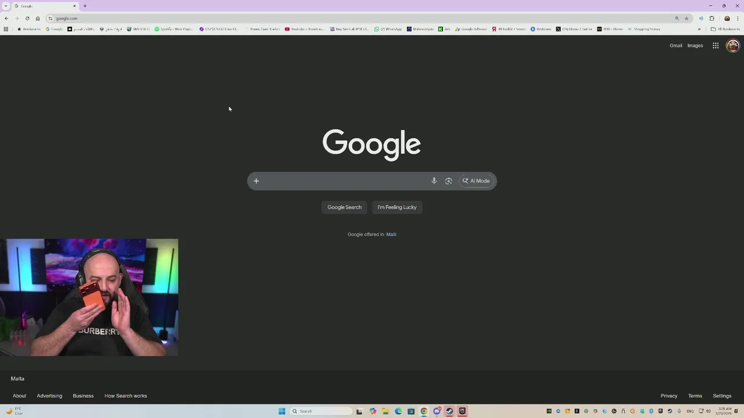The width and height of the screenshot is (744, 418).
Task: Open the ENG language selector in the tray
Action: [x=690, y=411]
